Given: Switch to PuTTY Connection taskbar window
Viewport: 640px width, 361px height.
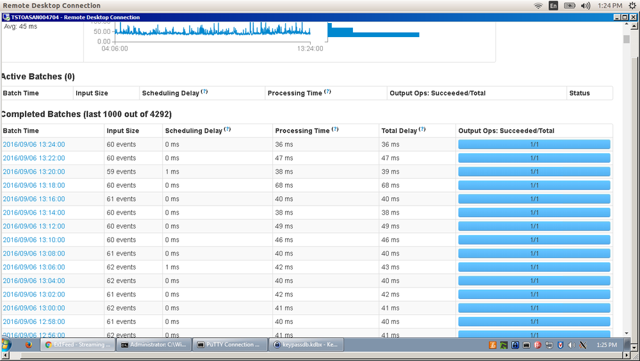Looking at the screenshot, I should [x=229, y=344].
